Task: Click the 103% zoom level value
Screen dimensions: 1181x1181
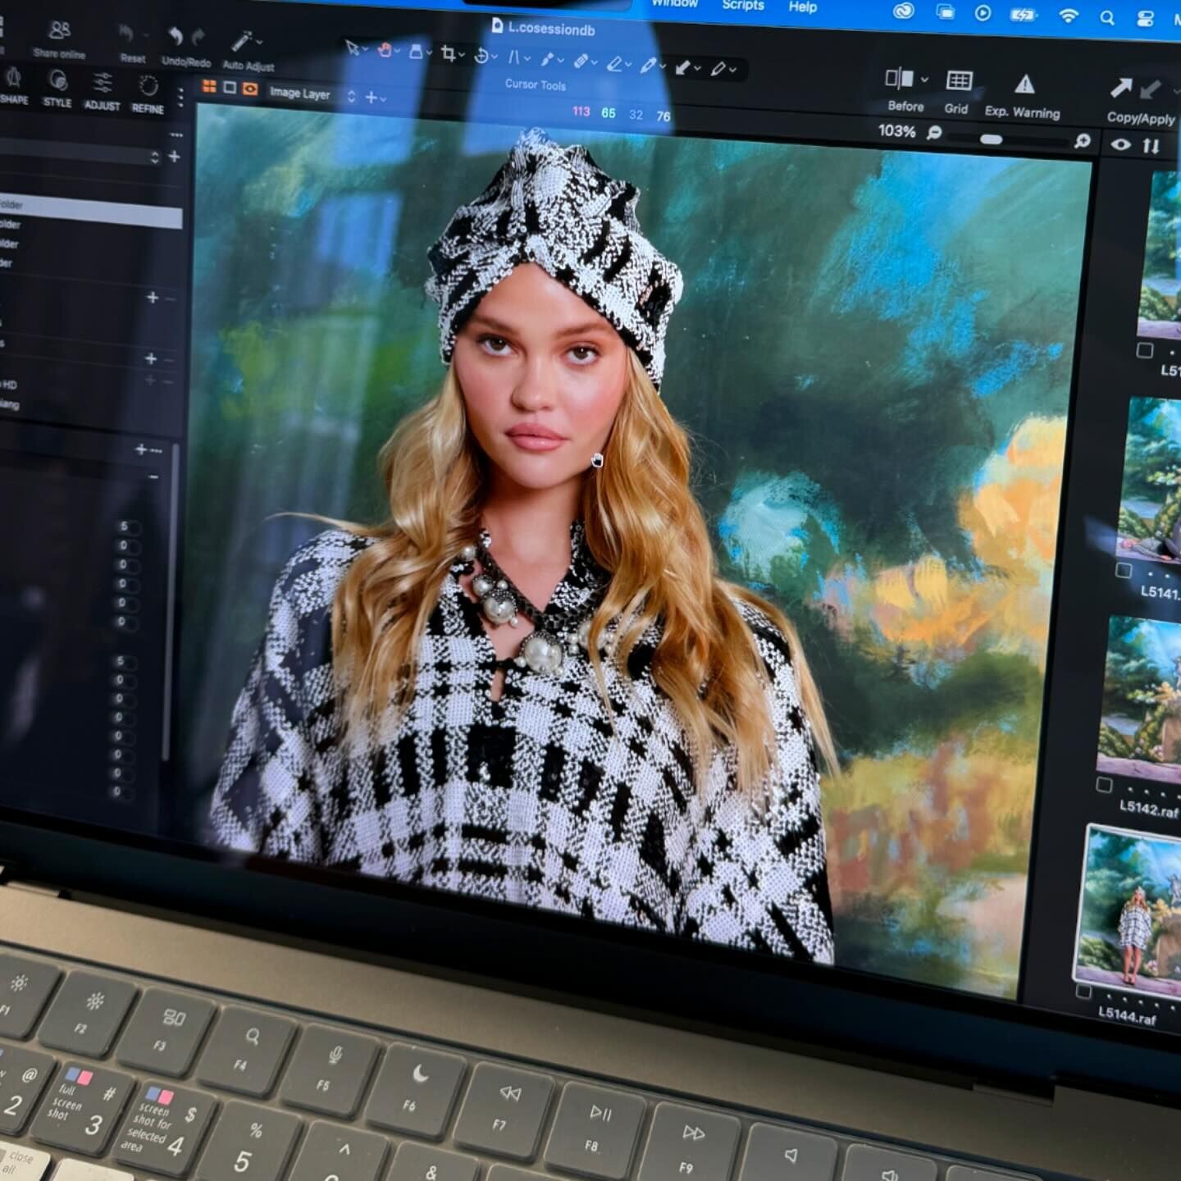Action: (x=896, y=130)
